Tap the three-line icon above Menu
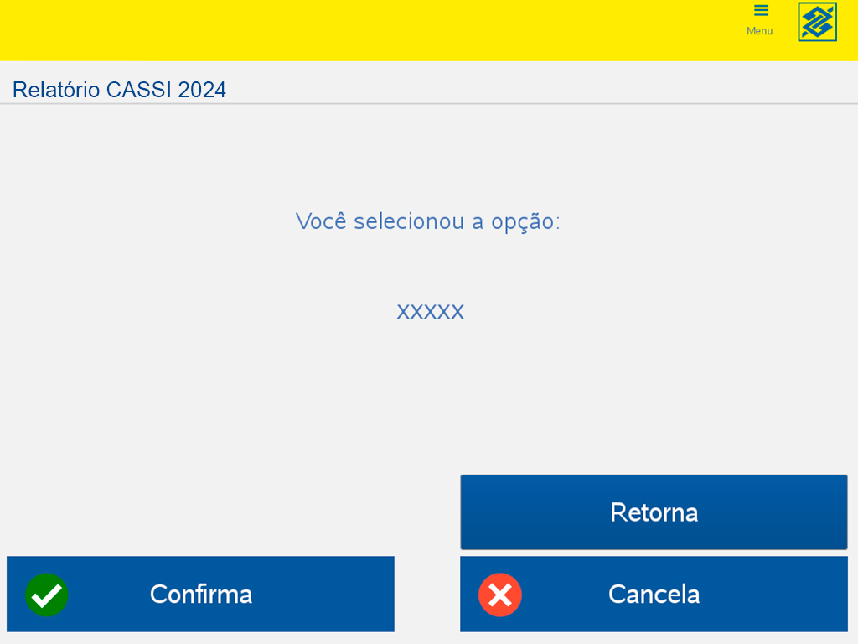The image size is (858, 644). (761, 11)
